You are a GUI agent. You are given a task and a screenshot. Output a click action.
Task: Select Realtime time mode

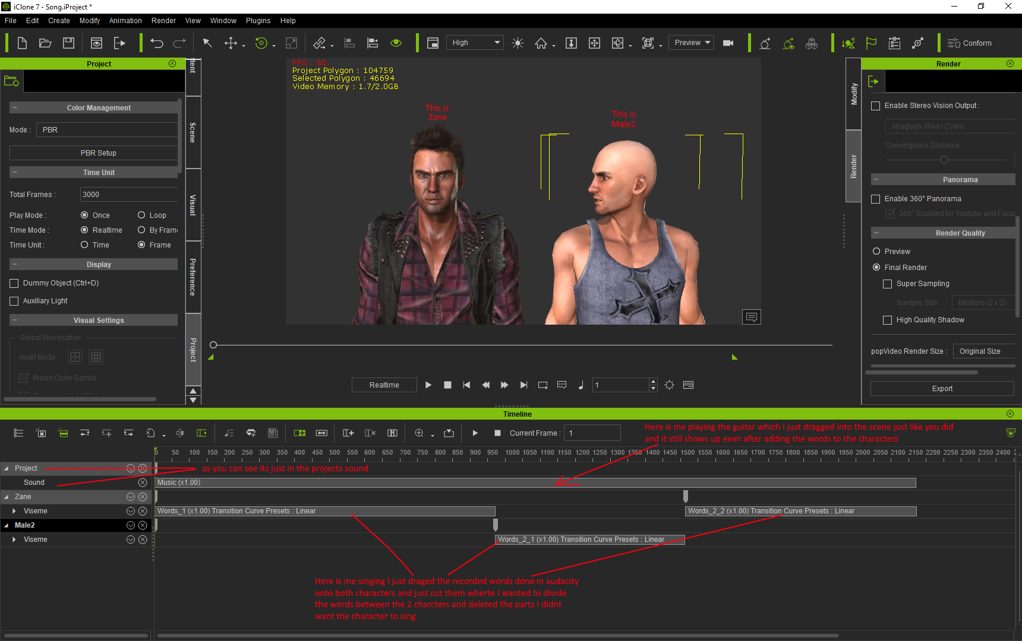(x=84, y=230)
